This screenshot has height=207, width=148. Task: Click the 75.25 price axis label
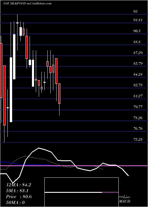(x=138, y=139)
